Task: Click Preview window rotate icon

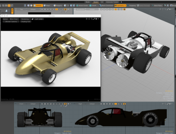Action: click(x=89, y=19)
